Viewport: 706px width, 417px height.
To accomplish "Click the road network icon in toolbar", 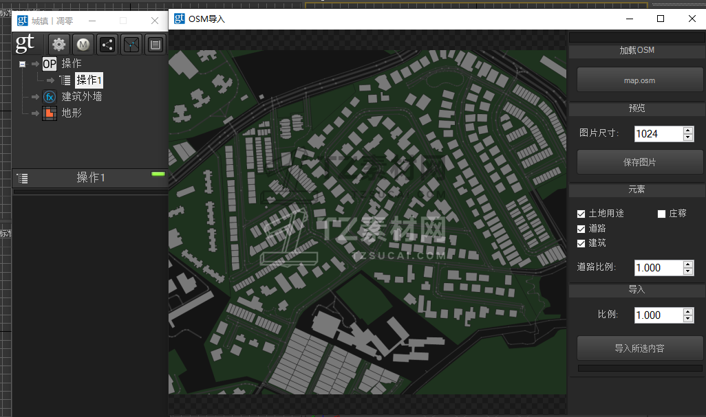I will pyautogui.click(x=131, y=45).
